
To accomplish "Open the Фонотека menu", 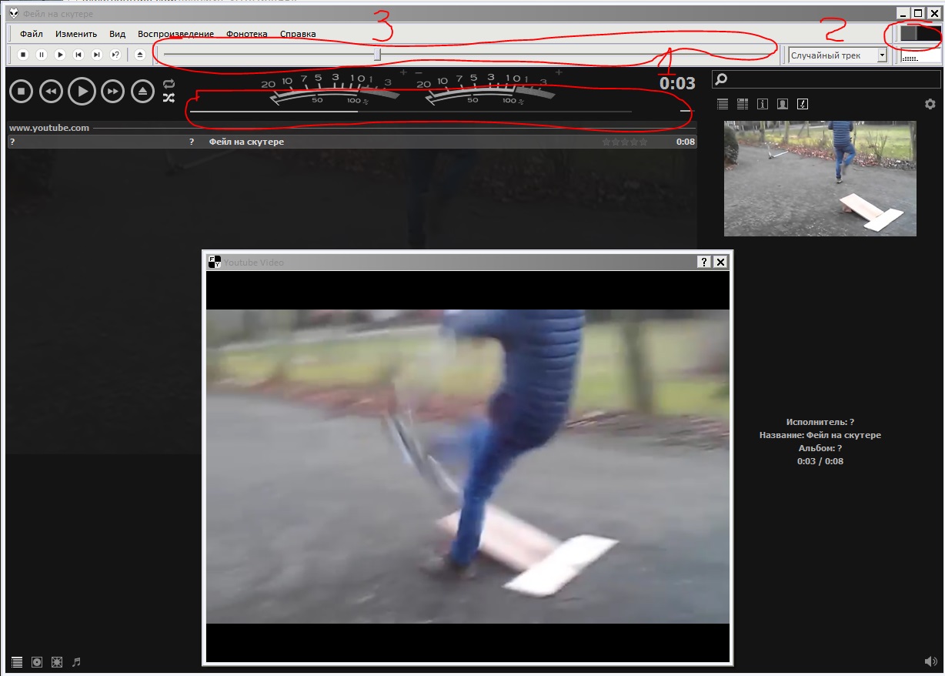I will (x=247, y=34).
